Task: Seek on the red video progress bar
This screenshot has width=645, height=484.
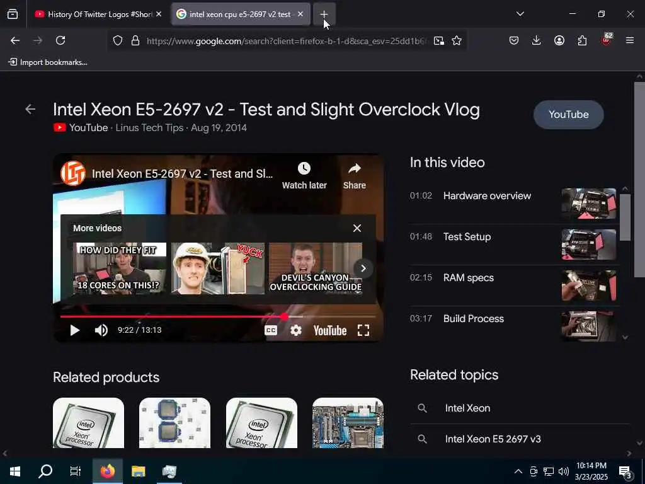Action: [x=218, y=316]
